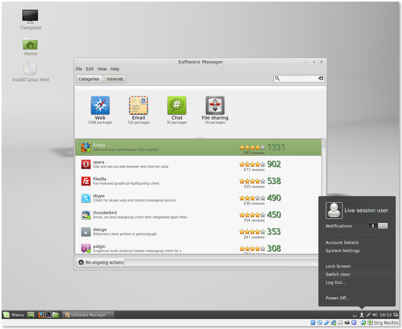Click Power Off in the user menu
The image size is (402, 329).
click(337, 298)
